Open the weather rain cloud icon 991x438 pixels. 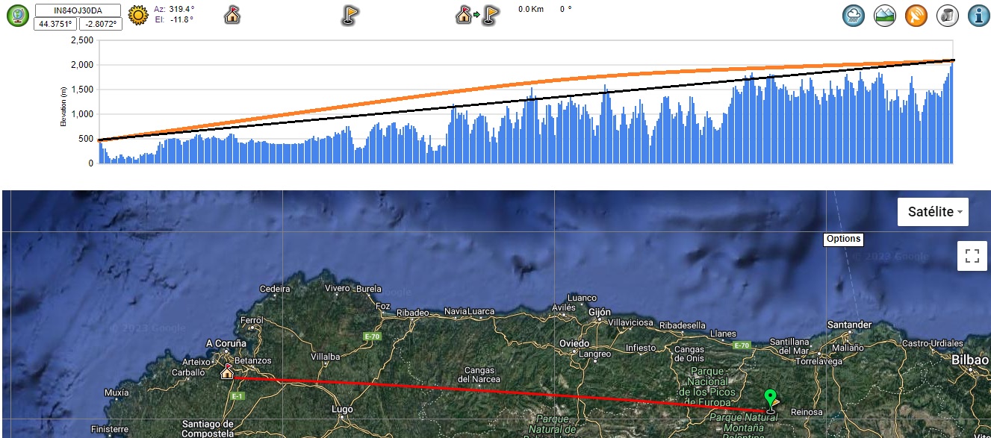(x=854, y=16)
